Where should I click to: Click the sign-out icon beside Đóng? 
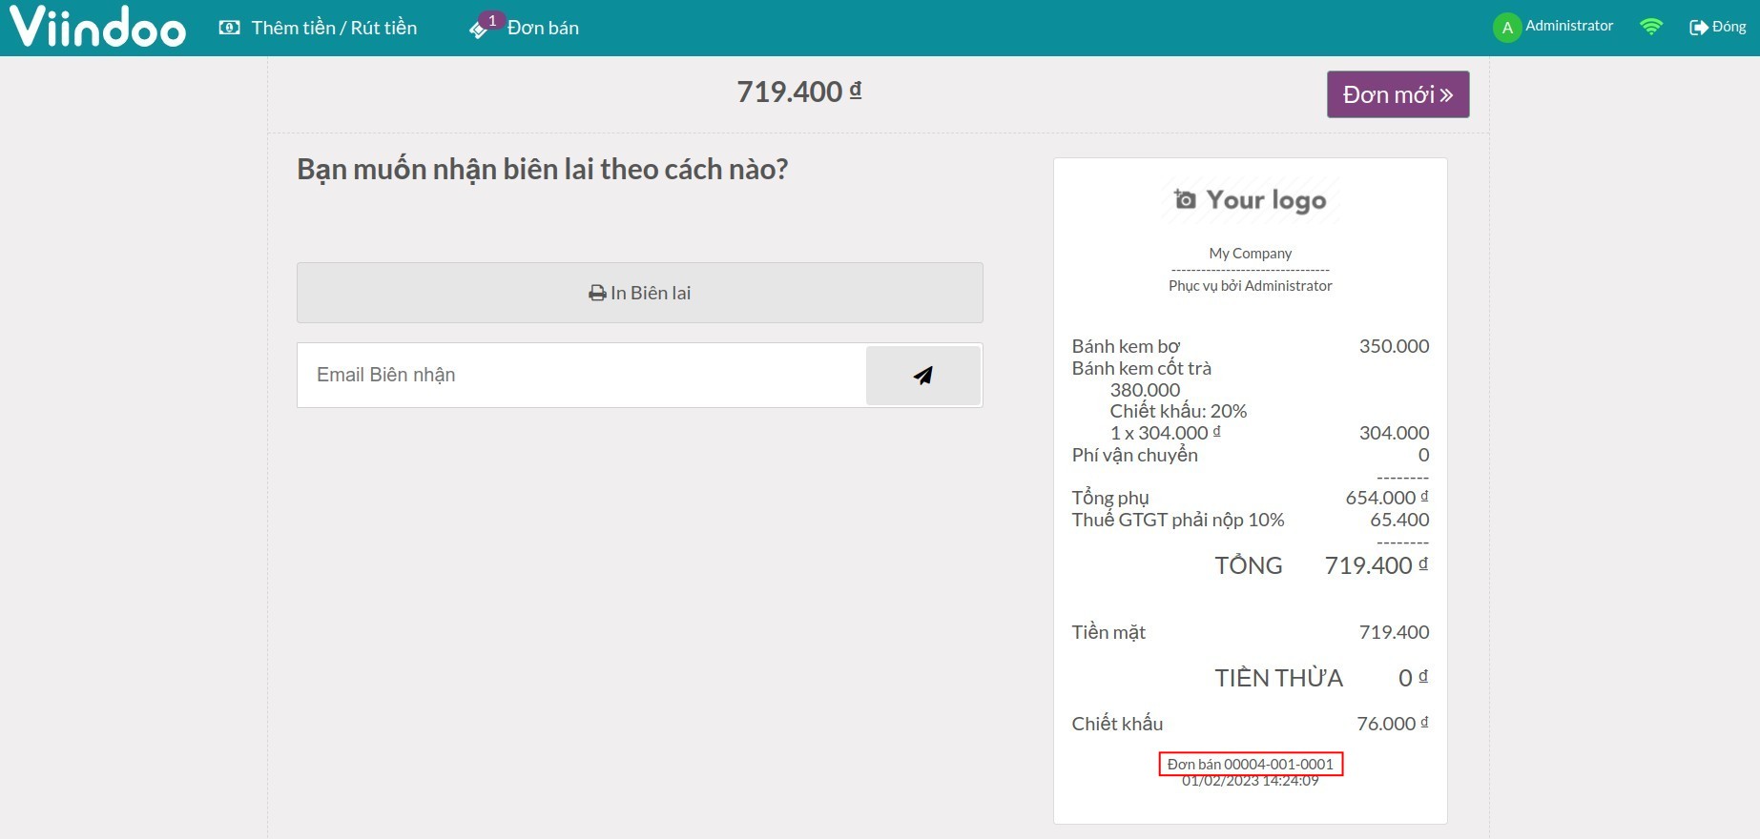(x=1698, y=28)
